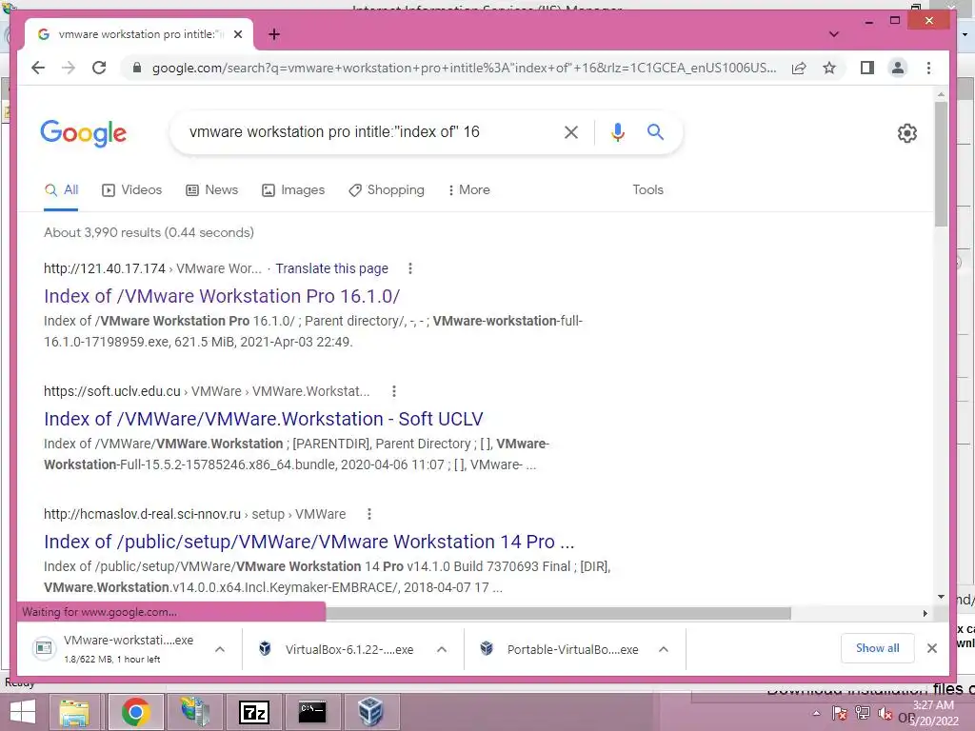
Task: Switch to the Videos results tab
Action: 131,190
